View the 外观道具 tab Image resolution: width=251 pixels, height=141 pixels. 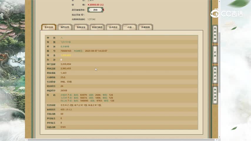pyautogui.click(x=145, y=27)
